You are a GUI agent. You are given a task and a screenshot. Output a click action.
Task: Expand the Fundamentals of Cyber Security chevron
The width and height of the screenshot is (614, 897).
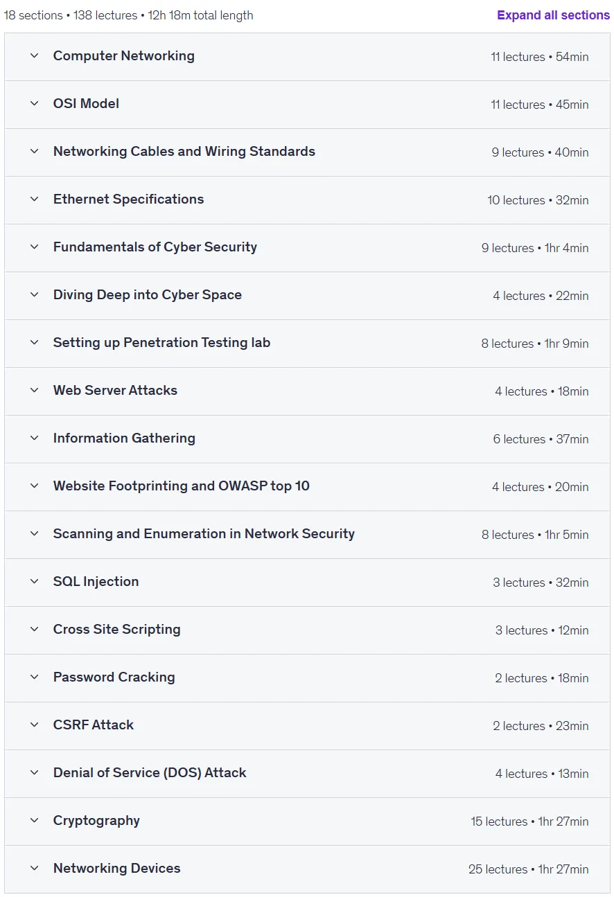pyautogui.click(x=34, y=247)
